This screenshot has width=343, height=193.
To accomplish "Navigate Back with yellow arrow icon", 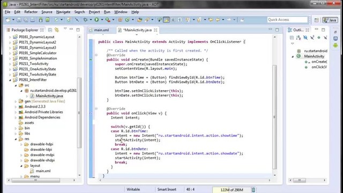I will click(x=218, y=20).
